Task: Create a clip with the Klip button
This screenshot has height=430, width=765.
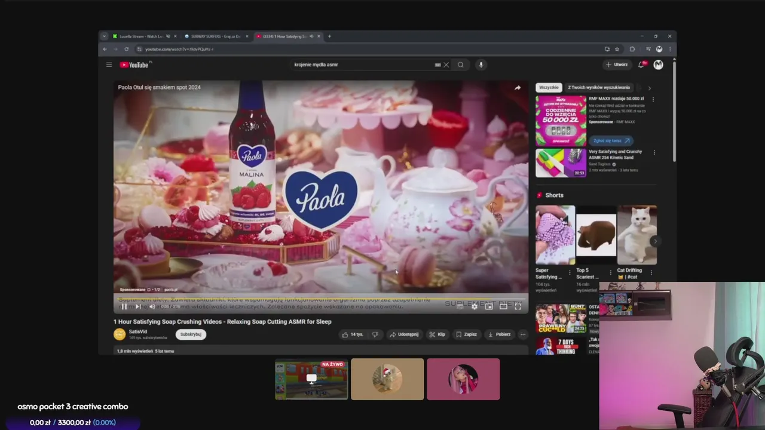Action: click(437, 334)
